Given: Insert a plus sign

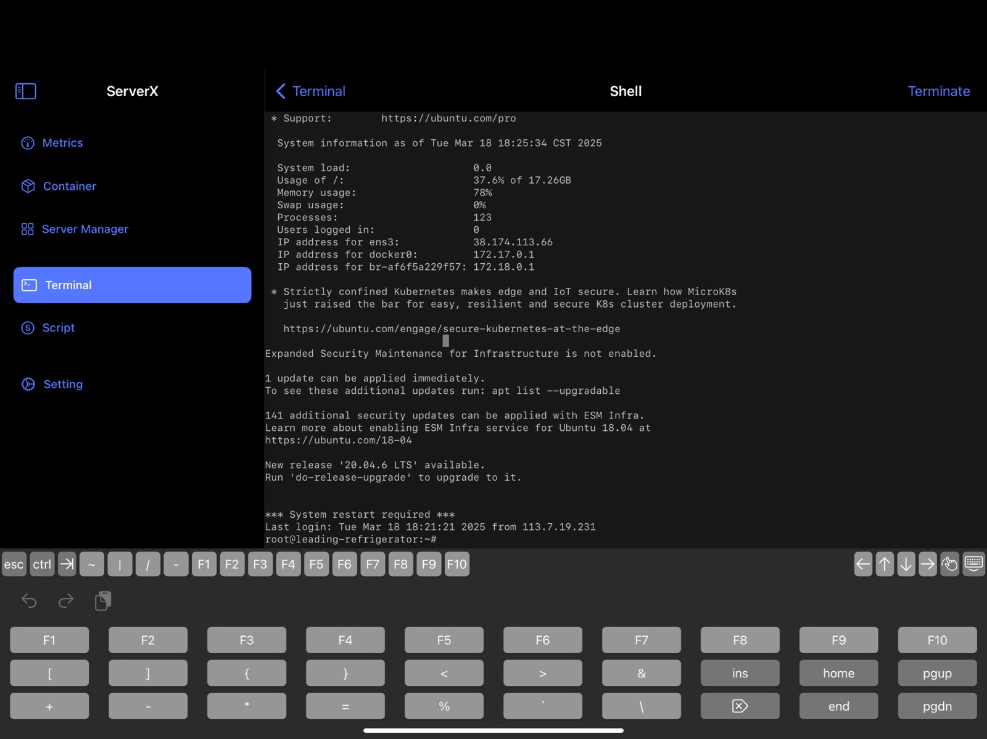Looking at the screenshot, I should [x=49, y=706].
